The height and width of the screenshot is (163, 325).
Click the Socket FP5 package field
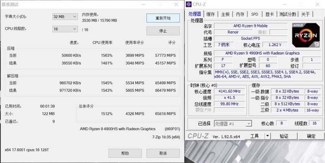point(250,38)
